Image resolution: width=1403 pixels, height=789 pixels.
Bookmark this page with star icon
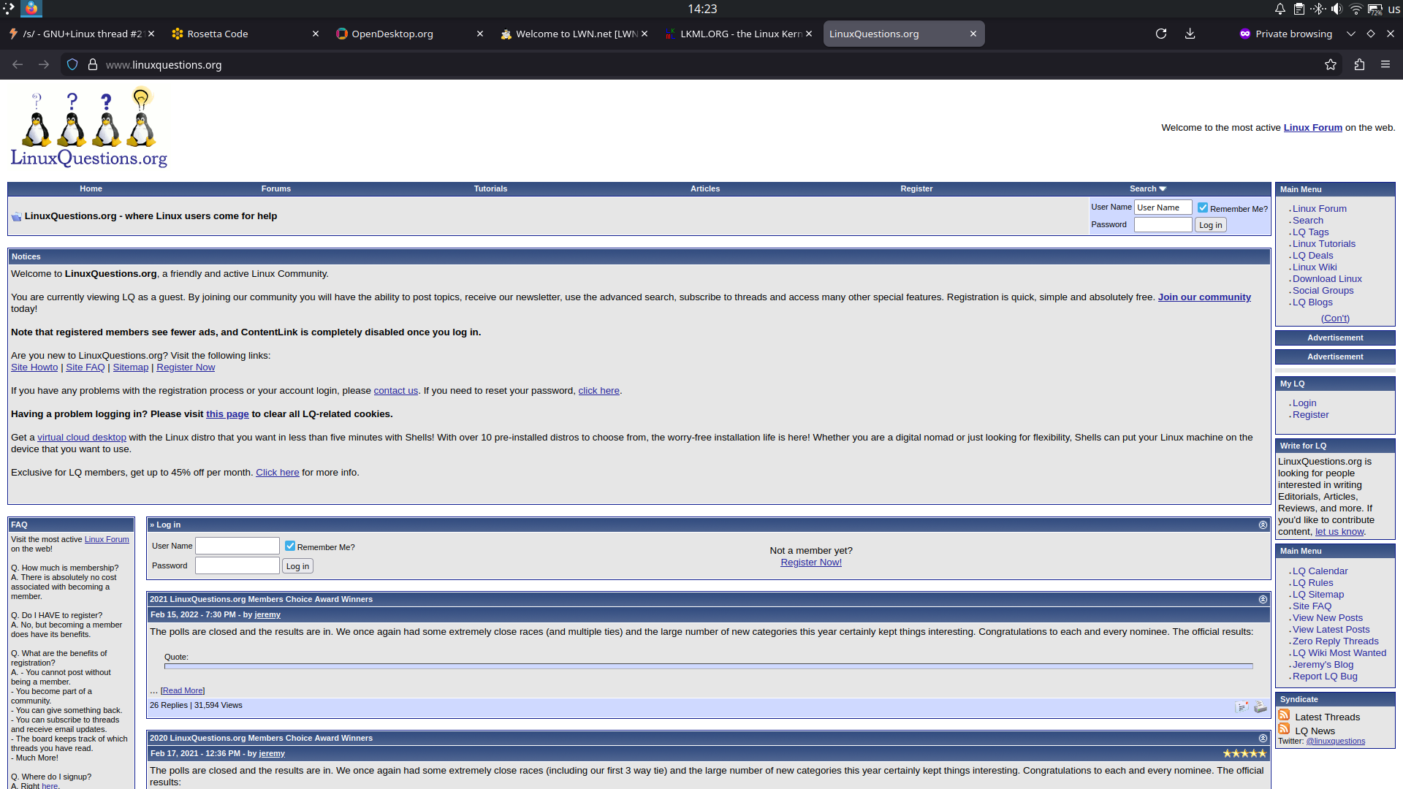point(1331,64)
